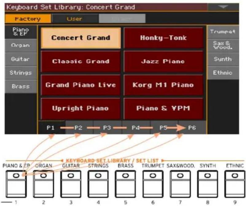Select the Organ category tab
The width and height of the screenshot is (246, 206).
pyautogui.click(x=21, y=45)
